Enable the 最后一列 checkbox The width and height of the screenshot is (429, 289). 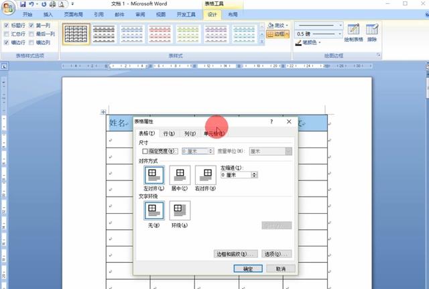click(32, 34)
